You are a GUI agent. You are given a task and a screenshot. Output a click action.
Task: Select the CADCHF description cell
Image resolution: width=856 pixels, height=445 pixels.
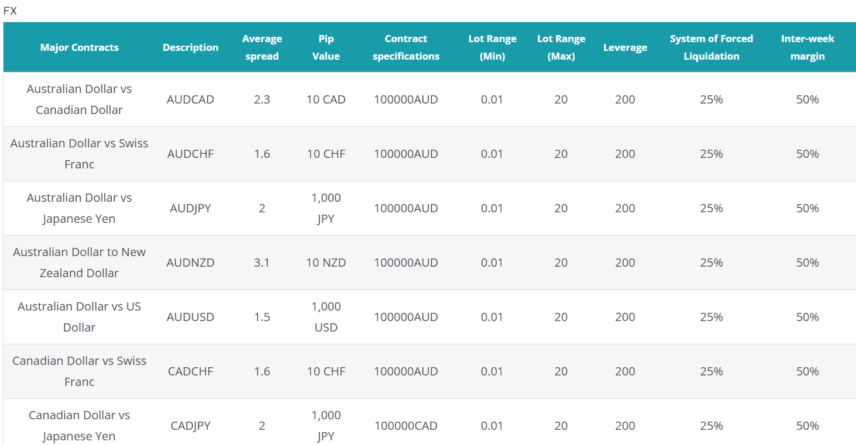(190, 371)
